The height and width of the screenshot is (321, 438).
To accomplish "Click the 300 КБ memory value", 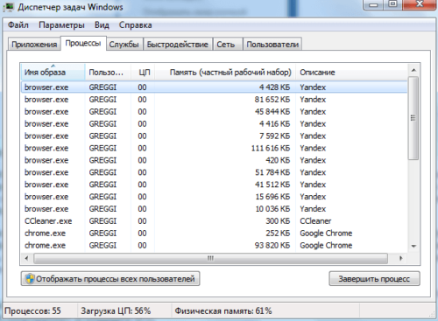I will 278,221.
